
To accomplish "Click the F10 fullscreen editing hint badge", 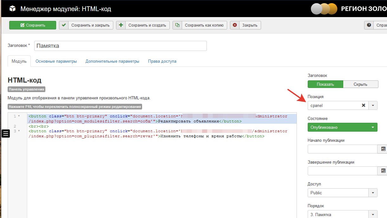I will click(x=75, y=107).
